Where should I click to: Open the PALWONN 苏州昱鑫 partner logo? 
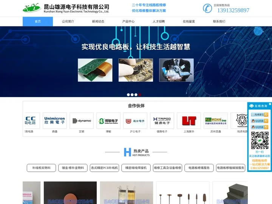216,121
